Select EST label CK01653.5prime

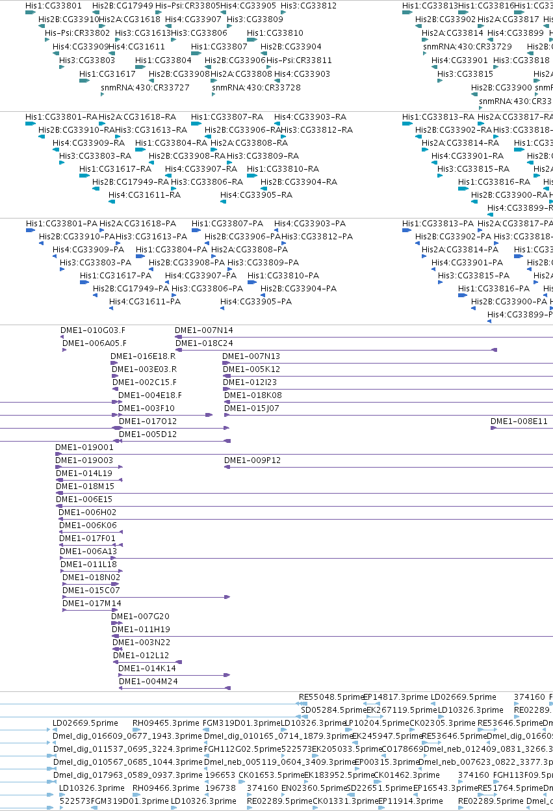point(271,775)
